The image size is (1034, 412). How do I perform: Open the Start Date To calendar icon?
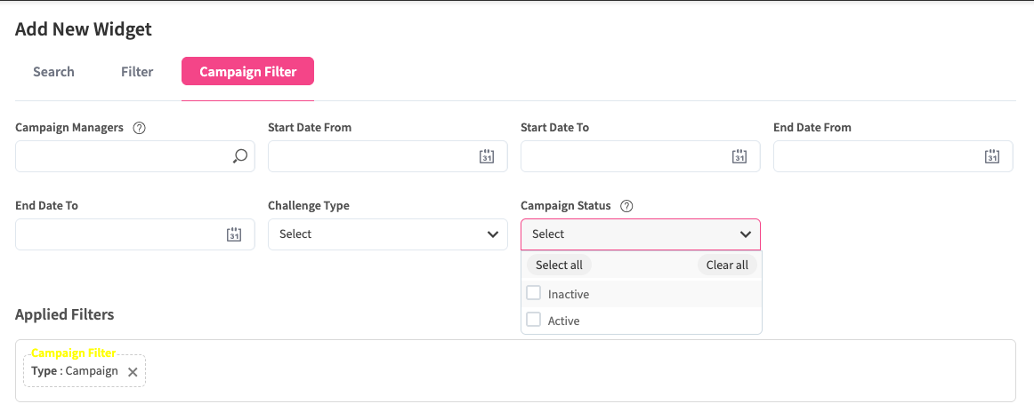739,156
